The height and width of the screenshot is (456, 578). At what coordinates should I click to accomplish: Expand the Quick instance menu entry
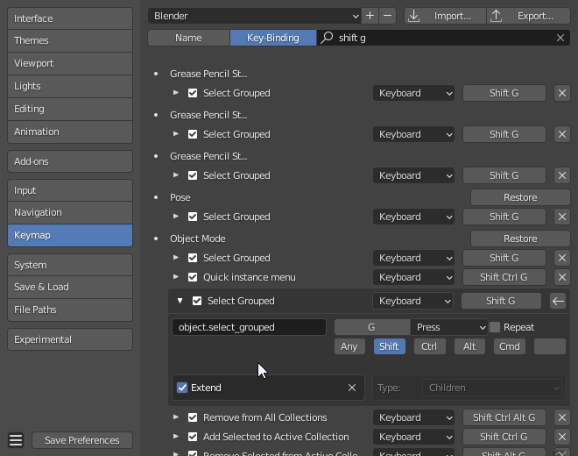tap(176, 277)
